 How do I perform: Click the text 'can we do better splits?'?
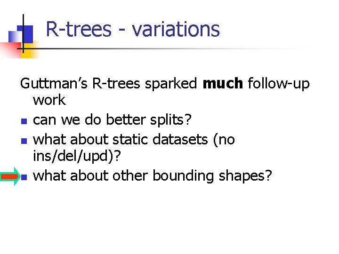tap(113, 120)
